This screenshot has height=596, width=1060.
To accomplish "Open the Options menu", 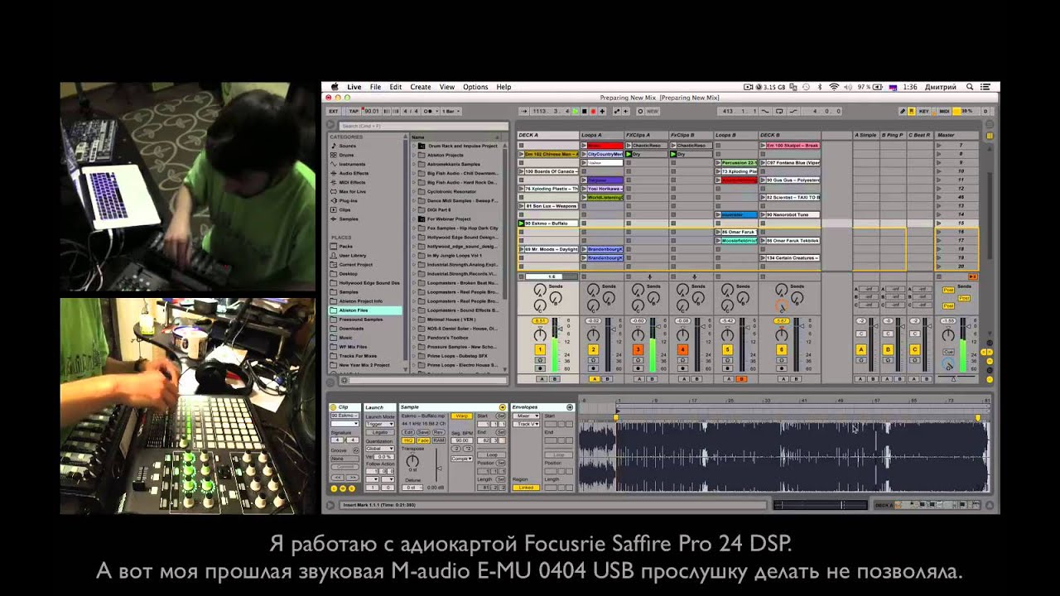I will click(475, 87).
